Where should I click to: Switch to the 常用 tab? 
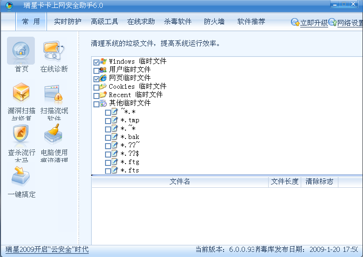coord(31,21)
